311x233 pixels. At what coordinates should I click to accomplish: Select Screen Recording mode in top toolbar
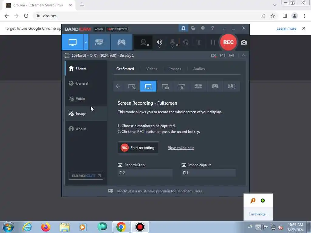pos(73,42)
